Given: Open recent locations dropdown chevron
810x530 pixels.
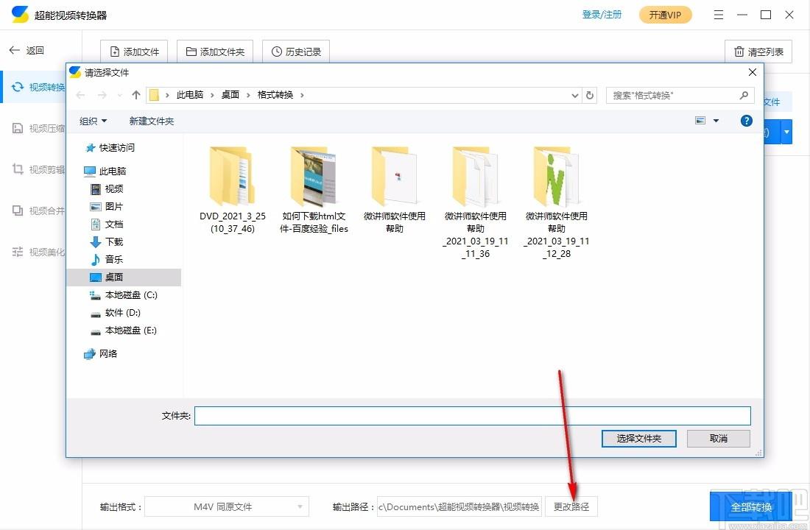Looking at the screenshot, I should coord(120,95).
